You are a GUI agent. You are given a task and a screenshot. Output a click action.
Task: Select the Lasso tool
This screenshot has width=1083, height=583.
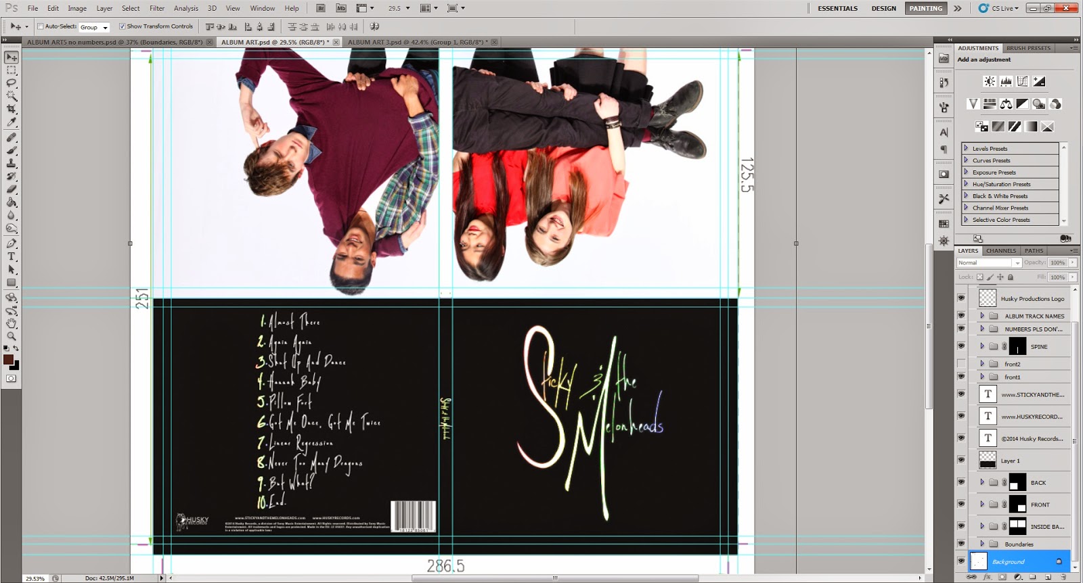12,83
